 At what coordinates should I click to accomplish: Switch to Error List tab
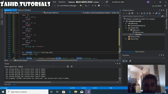coord(7,84)
